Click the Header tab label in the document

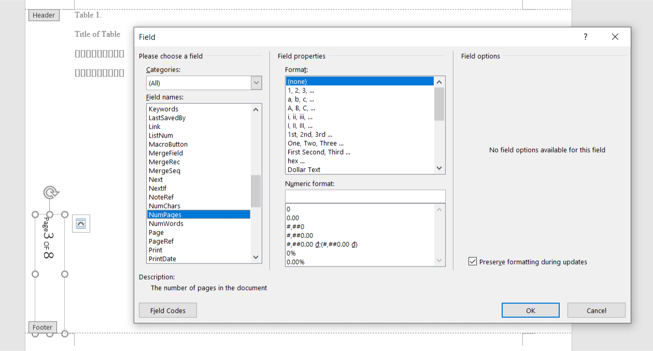44,15
